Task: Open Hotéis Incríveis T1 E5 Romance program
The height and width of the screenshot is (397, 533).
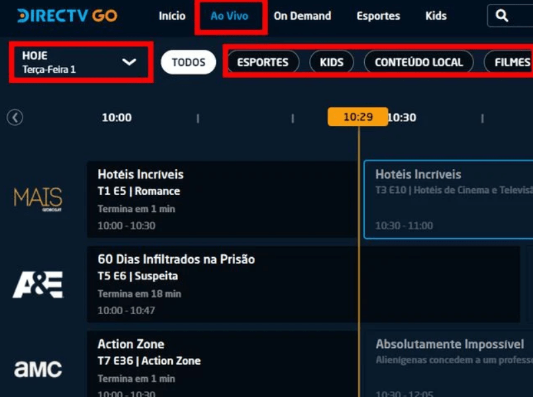Action: click(222, 199)
